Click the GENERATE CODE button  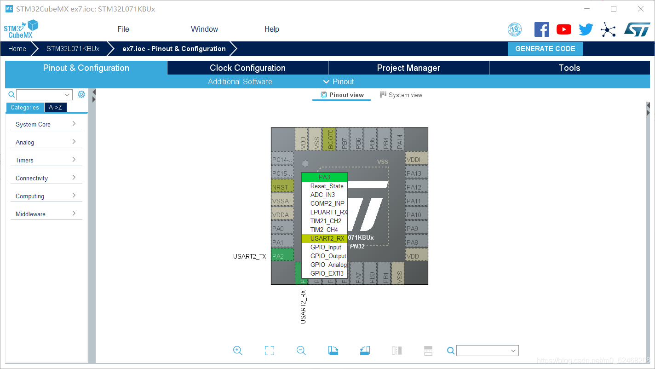pos(545,49)
